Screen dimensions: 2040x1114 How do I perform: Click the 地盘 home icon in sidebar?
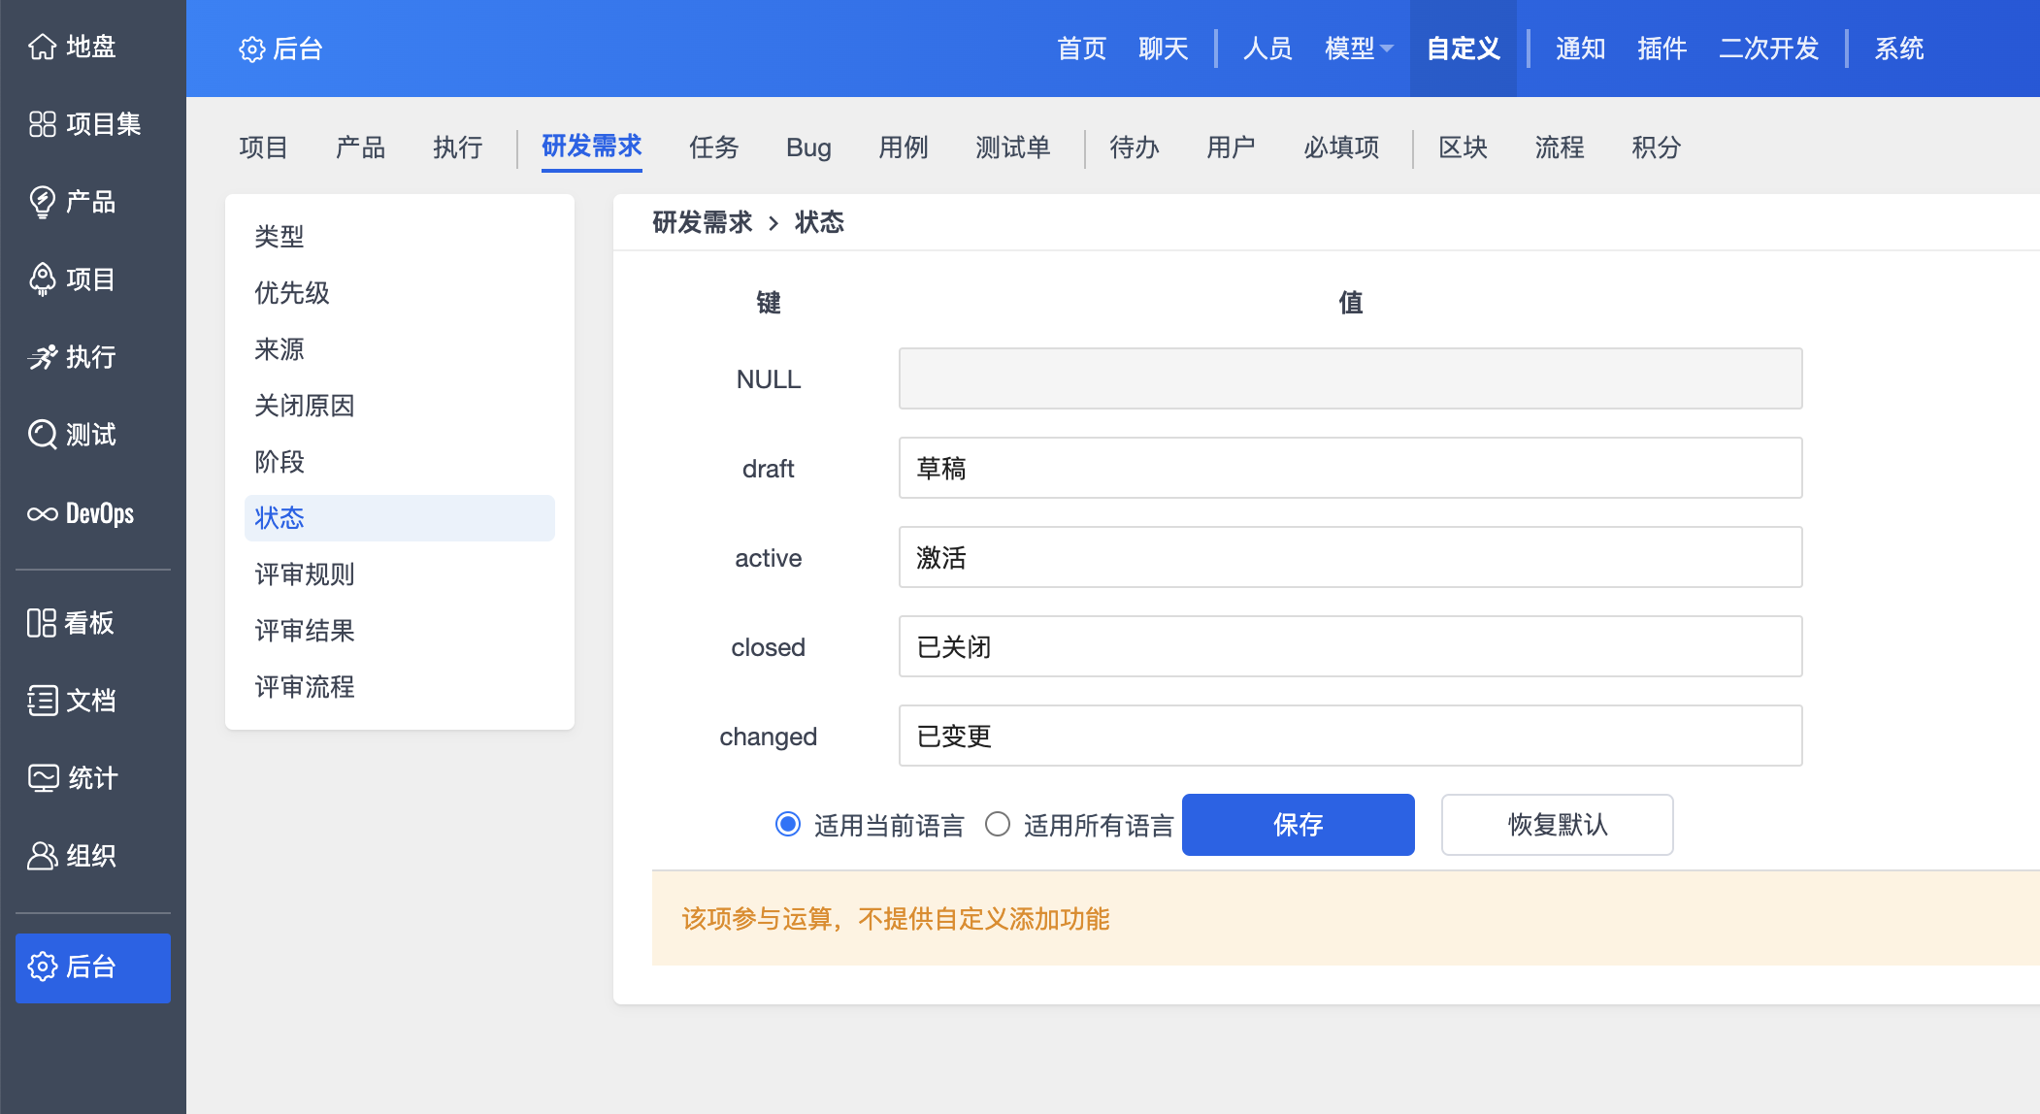pyautogui.click(x=42, y=47)
